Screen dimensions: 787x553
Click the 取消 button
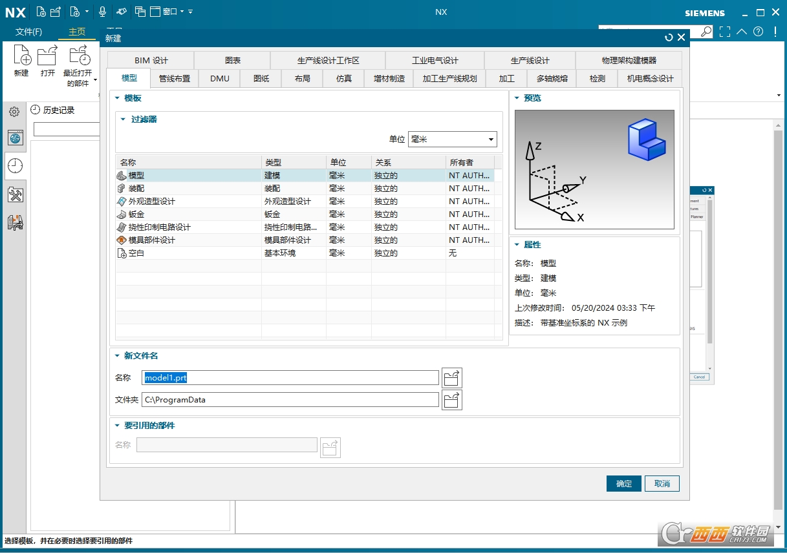click(x=662, y=484)
